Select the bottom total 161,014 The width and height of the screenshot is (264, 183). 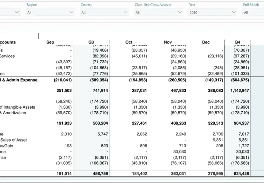click(64, 173)
